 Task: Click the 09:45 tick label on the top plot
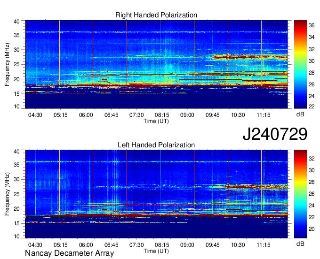pyautogui.click(x=212, y=115)
